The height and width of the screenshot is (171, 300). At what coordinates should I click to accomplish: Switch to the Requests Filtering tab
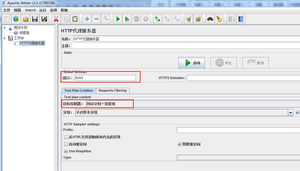coord(113,91)
